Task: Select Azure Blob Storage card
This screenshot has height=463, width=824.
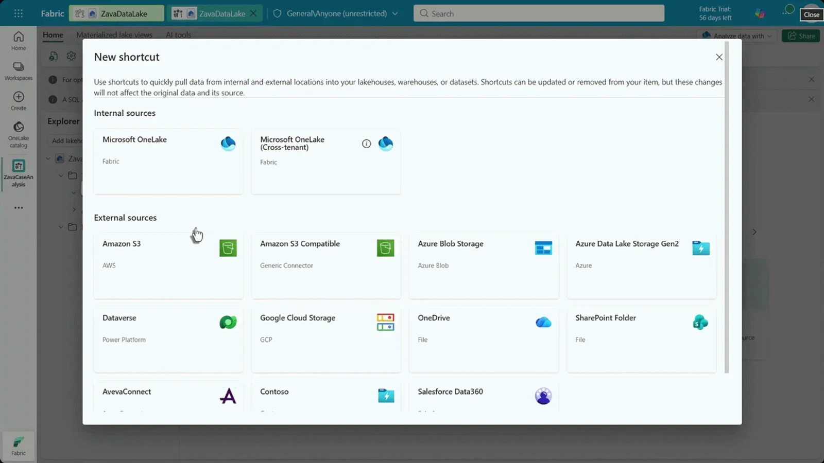Action: pyautogui.click(x=484, y=266)
